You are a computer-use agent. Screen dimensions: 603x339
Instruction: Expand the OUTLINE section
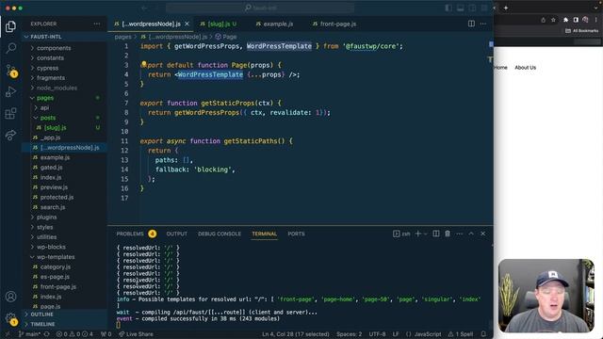point(64,315)
